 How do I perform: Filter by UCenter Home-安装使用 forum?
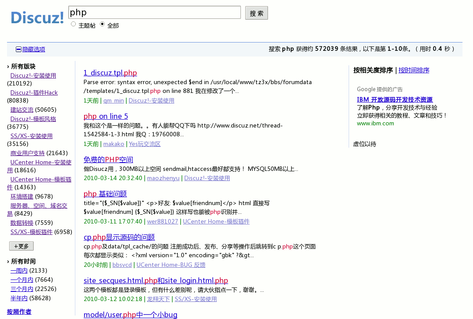tap(41, 163)
